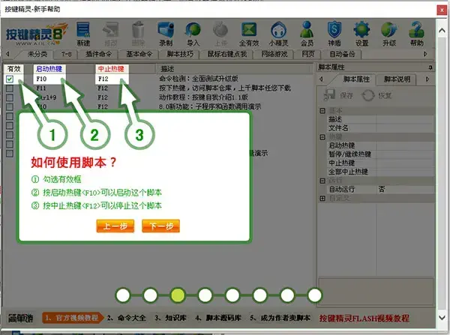The image size is (450, 335).
Task: Check the Ctrl+9 script's 有效 checkbox
Action: (10, 97)
